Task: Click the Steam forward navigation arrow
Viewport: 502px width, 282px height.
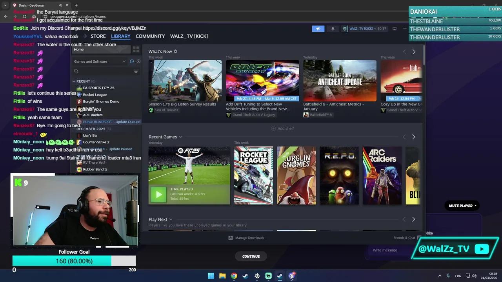Action: click(x=84, y=36)
